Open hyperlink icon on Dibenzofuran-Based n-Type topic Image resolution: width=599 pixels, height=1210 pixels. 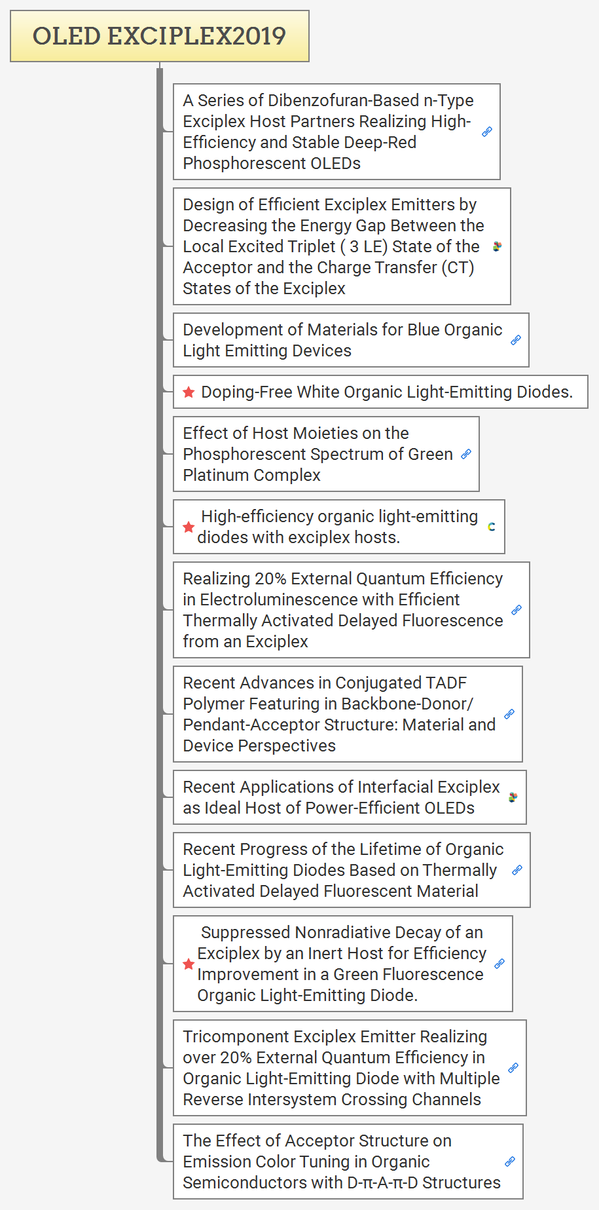(x=487, y=132)
